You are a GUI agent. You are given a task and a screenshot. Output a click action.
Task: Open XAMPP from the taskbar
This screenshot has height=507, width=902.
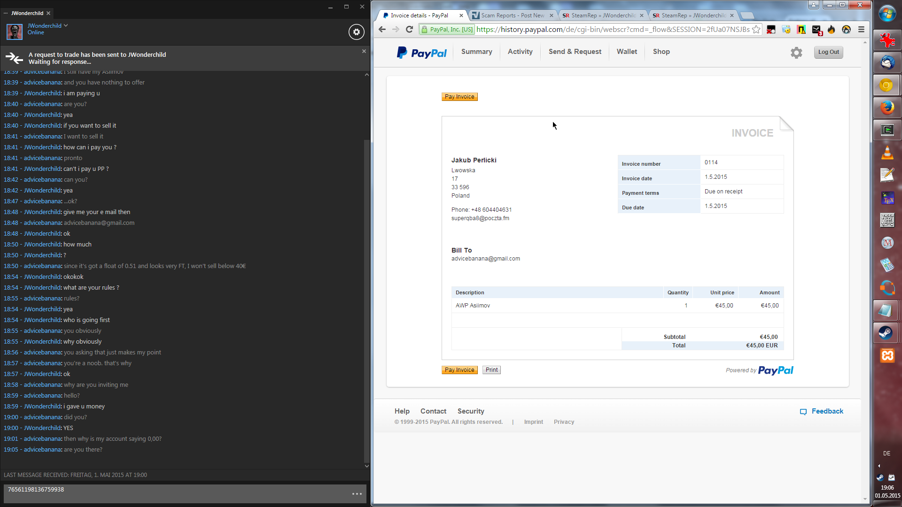(887, 355)
